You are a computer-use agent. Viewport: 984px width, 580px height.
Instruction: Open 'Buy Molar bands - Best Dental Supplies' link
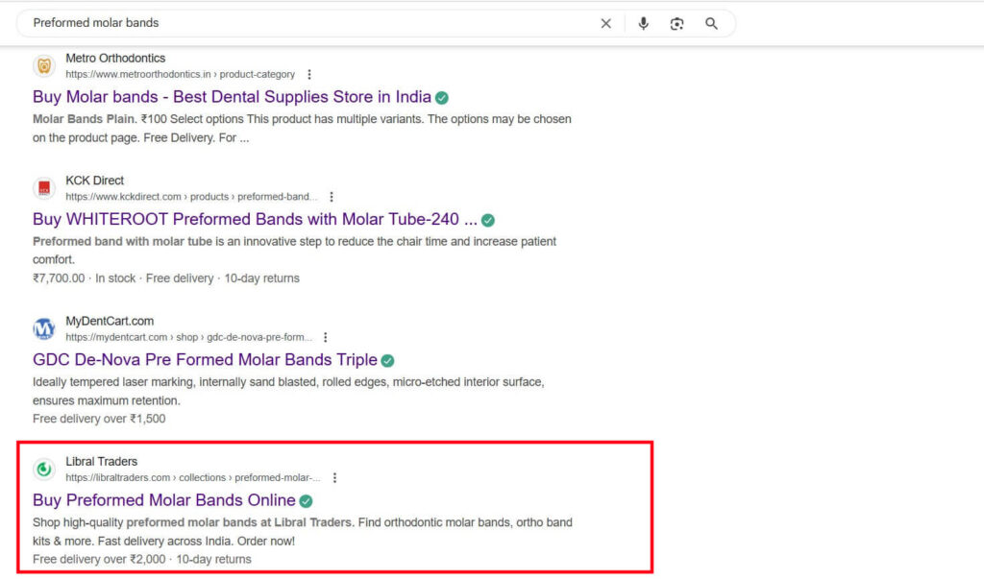click(232, 97)
